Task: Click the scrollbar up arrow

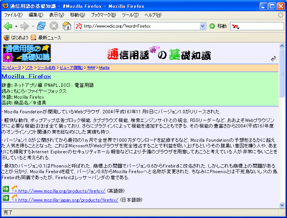Action: click(x=282, y=46)
